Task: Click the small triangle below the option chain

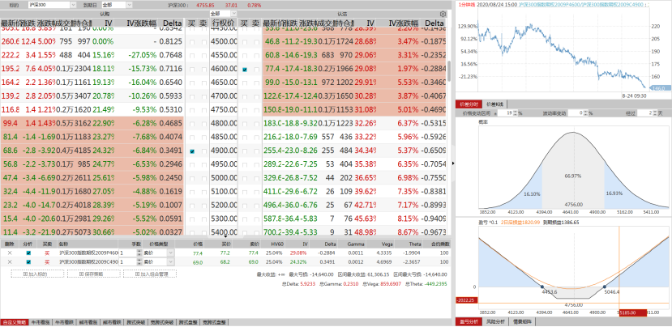Action: (x=225, y=236)
